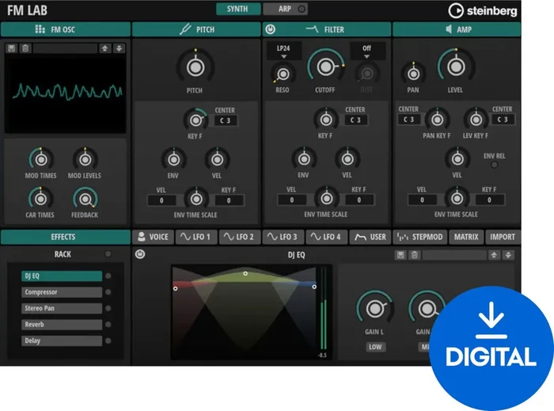This screenshot has height=411, width=554.
Task: Toggle the Stereo Pan rack slot on/off dot
Action: coord(108,308)
